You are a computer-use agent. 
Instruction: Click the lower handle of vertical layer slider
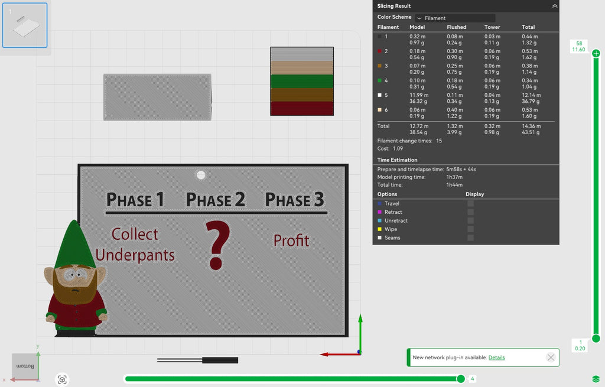[x=596, y=339]
